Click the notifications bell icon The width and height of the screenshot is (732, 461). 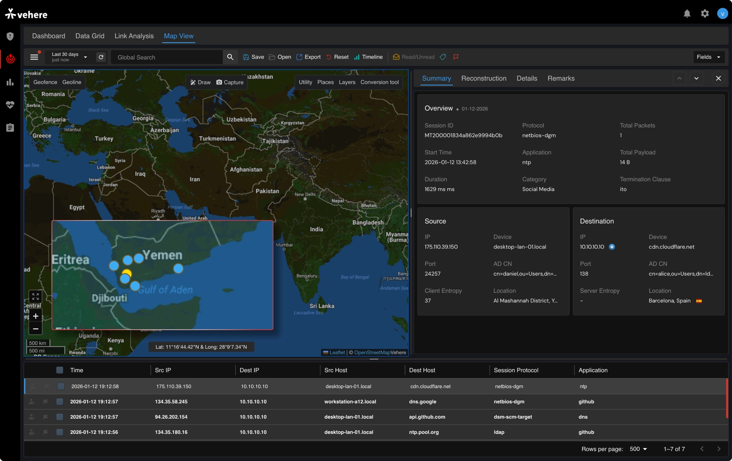click(x=687, y=14)
